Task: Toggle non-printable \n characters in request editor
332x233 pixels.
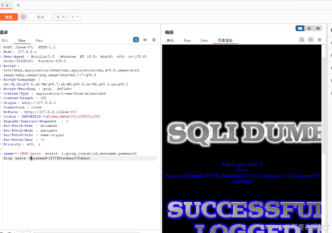Action: click(145, 40)
